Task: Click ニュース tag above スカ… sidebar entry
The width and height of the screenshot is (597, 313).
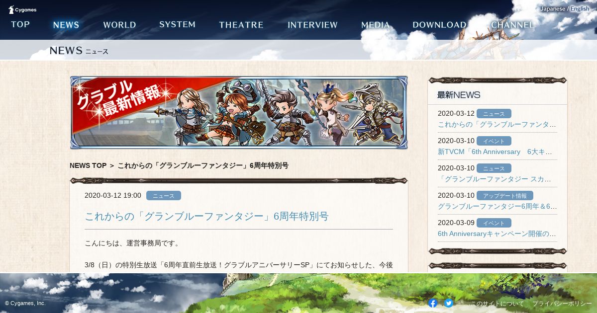Action: pyautogui.click(x=494, y=168)
